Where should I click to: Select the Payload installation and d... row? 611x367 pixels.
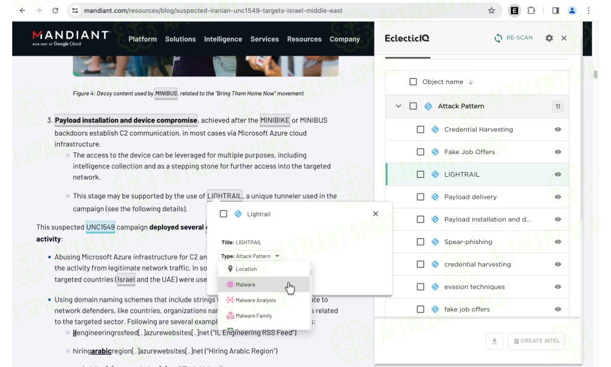point(477,220)
